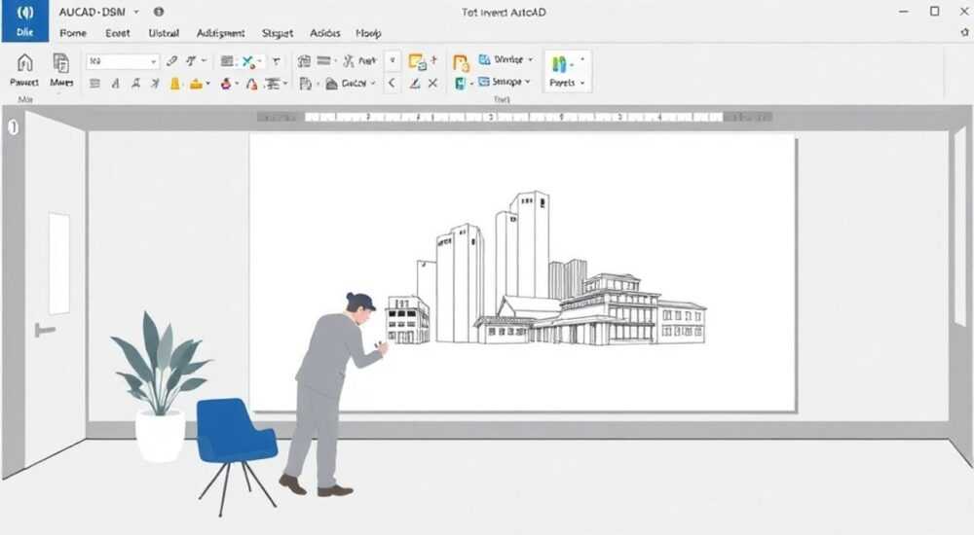This screenshot has width=974, height=535.
Task: Click the first A letter icon in second row
Action: click(x=116, y=83)
